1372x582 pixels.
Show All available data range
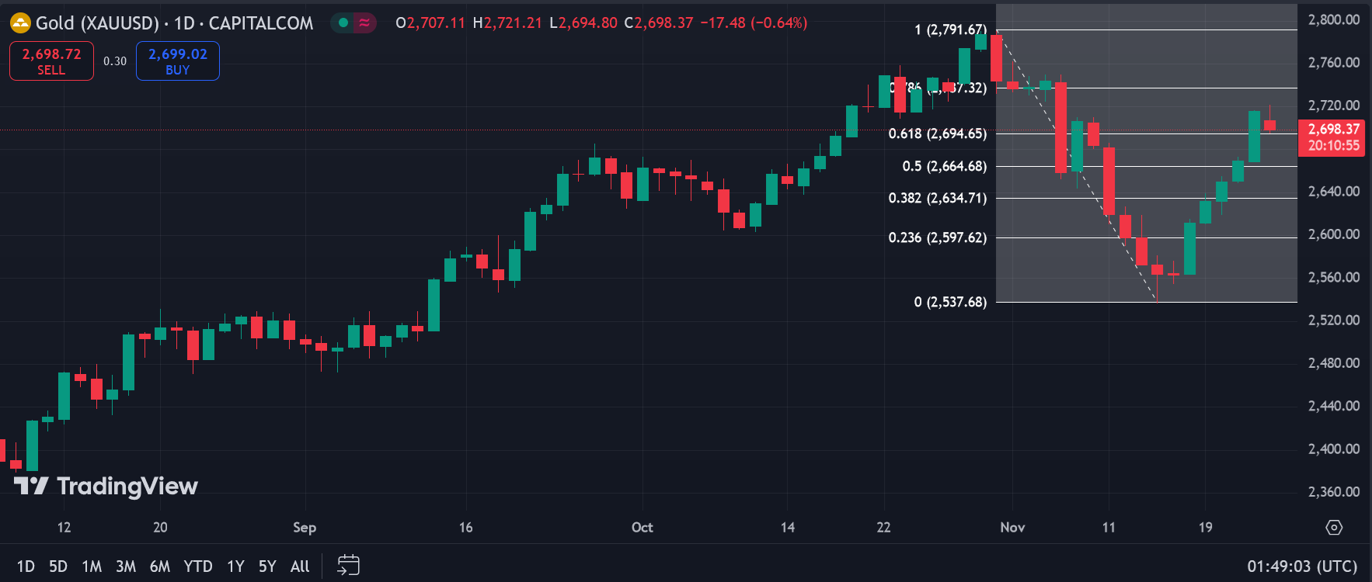click(300, 566)
